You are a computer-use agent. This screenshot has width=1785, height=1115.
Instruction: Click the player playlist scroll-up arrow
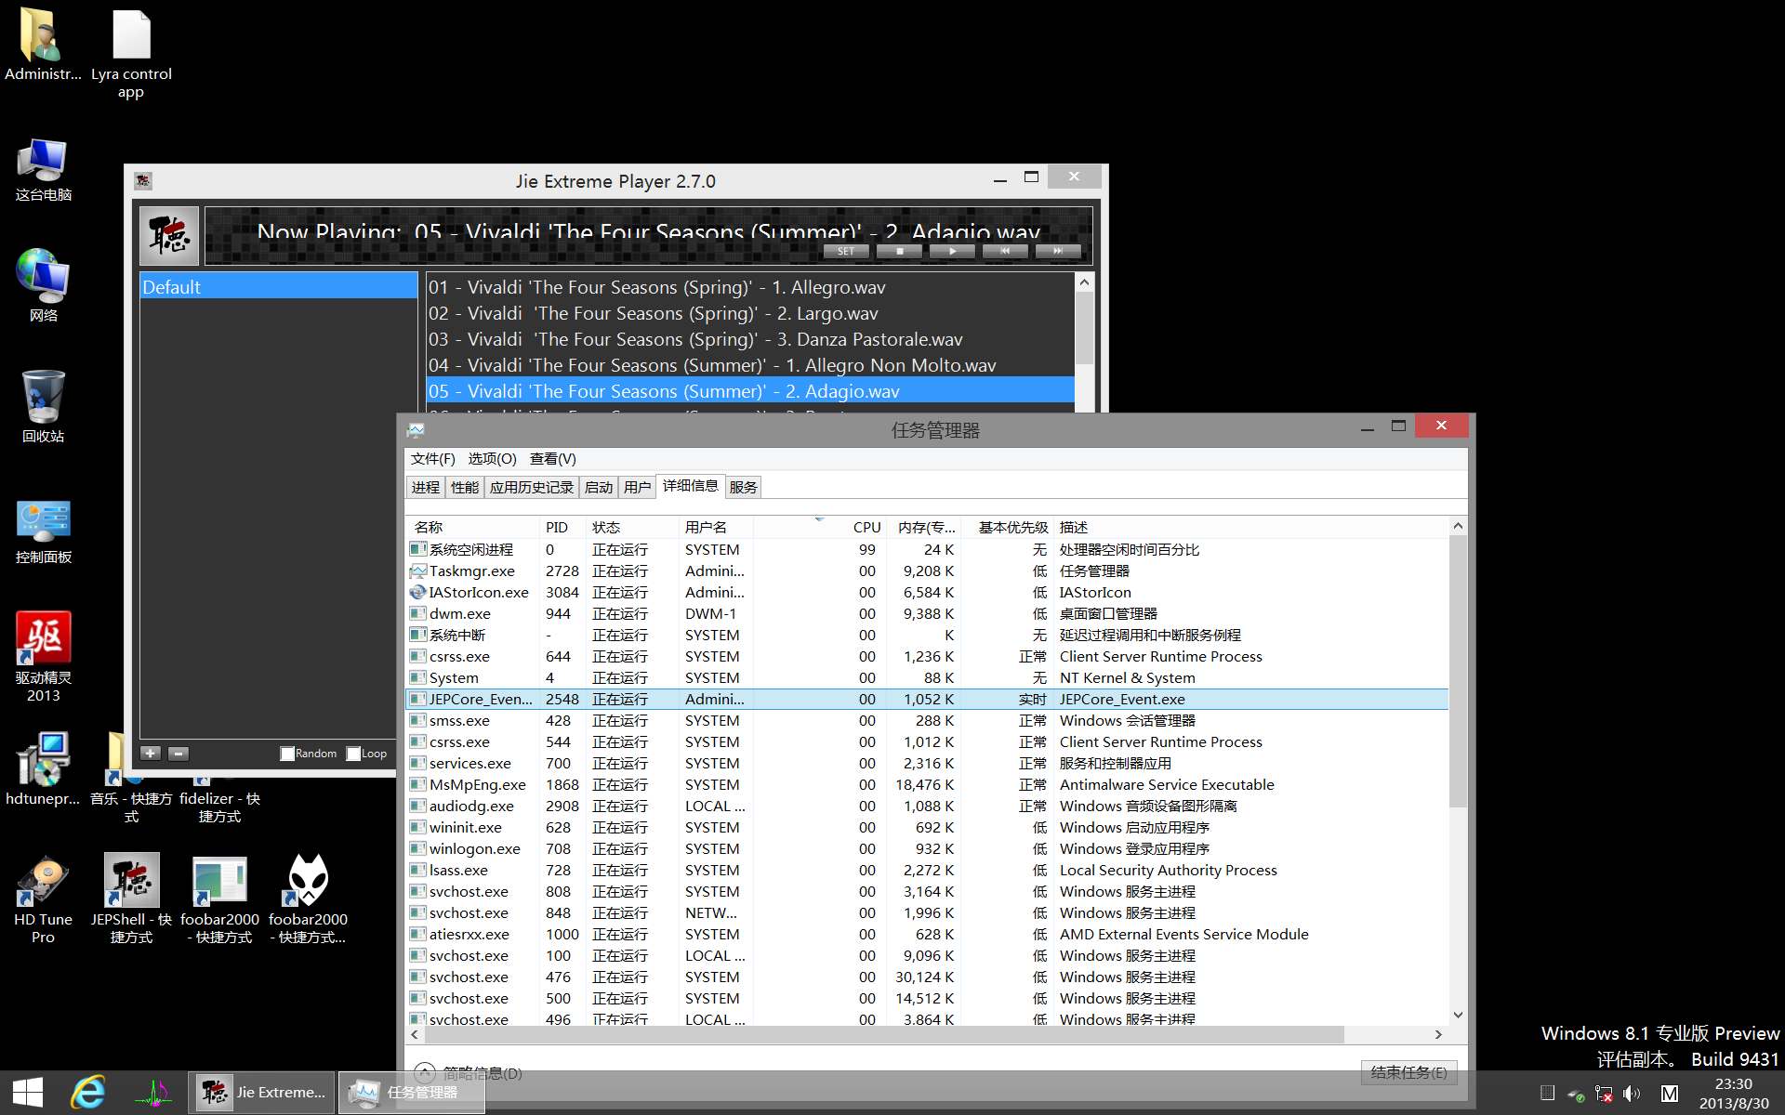(1084, 282)
